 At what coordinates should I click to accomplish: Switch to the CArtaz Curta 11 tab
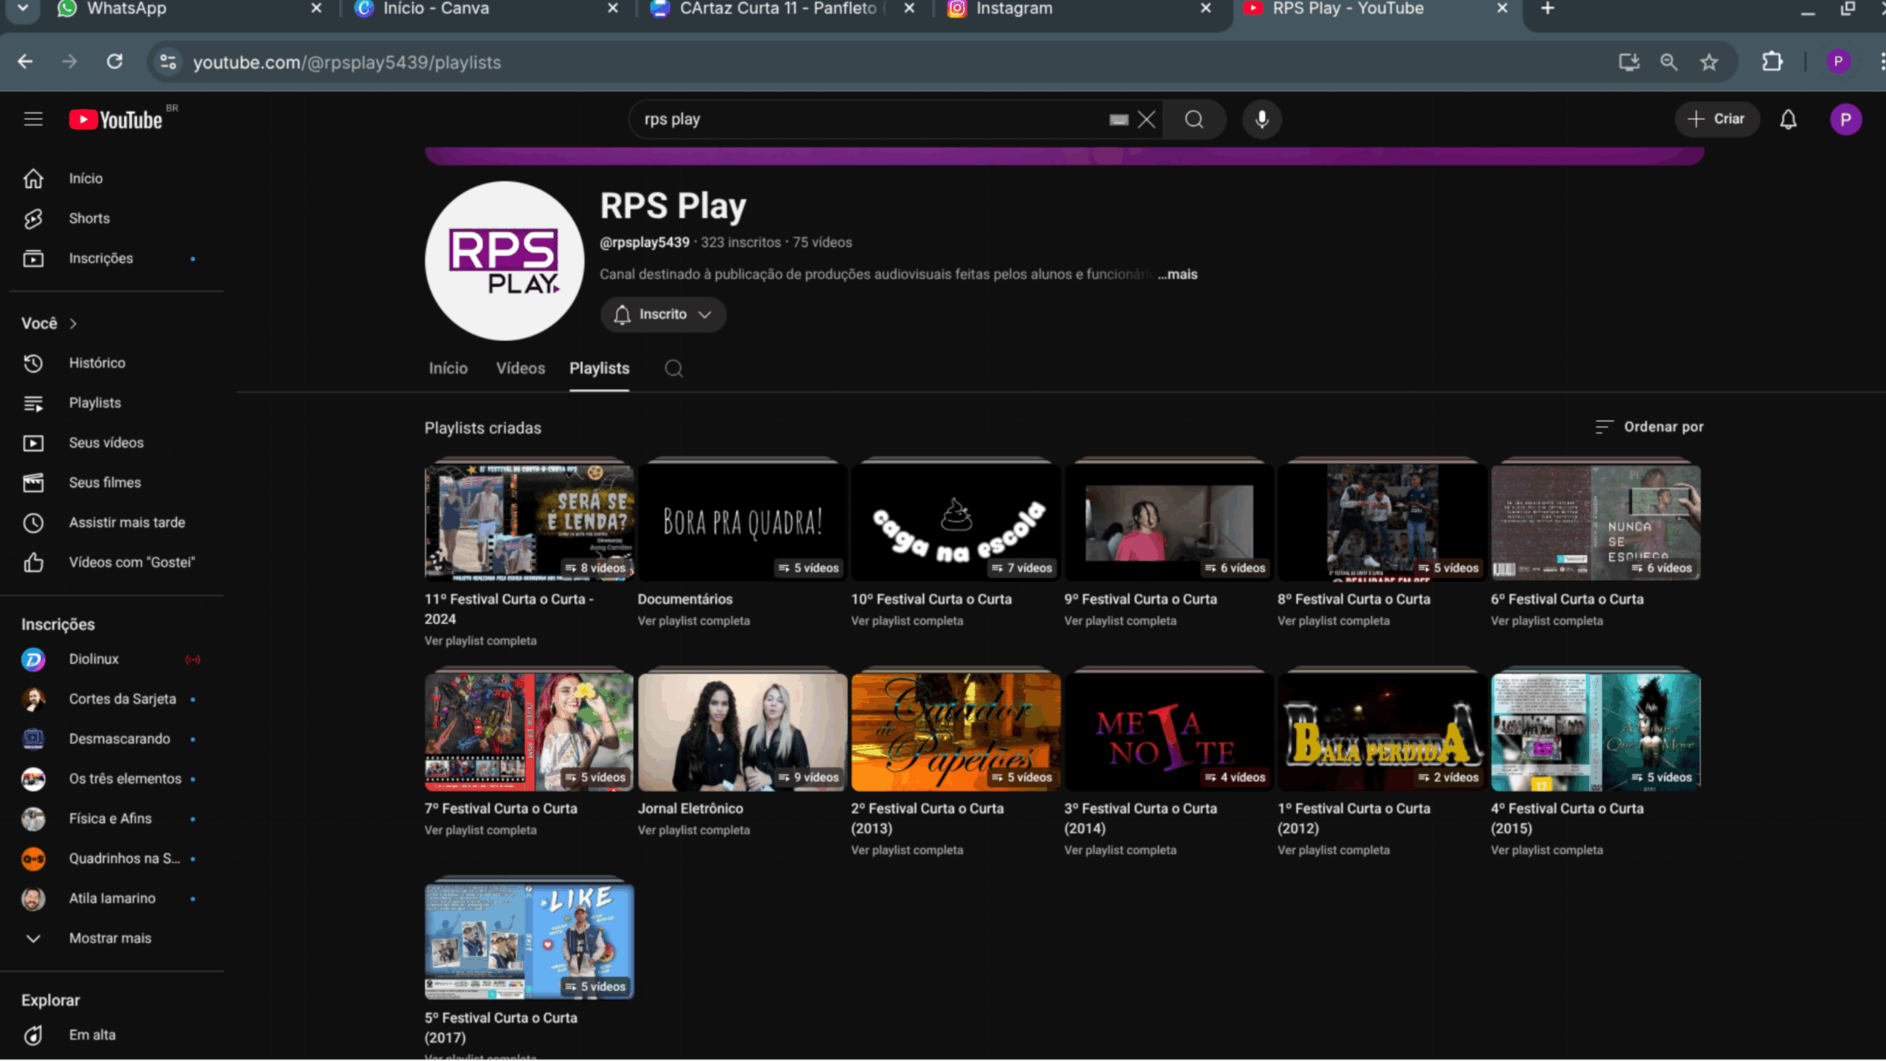779,10
